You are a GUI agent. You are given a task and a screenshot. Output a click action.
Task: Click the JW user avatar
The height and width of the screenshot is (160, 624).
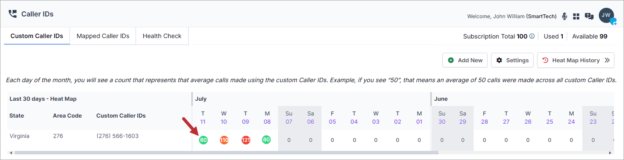click(x=606, y=16)
